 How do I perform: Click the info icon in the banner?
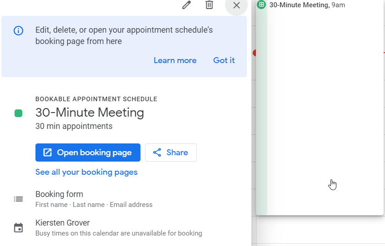click(18, 31)
